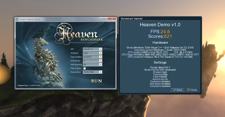Screen dimensions: 225x117
Task: Click the Shaders:high result line
Action: 160,72
